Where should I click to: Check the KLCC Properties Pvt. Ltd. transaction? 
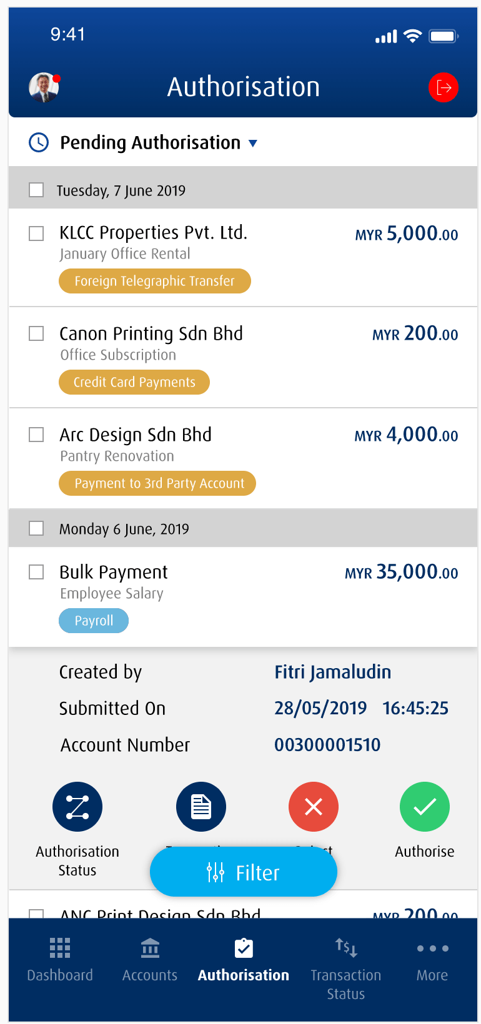[x=37, y=234]
